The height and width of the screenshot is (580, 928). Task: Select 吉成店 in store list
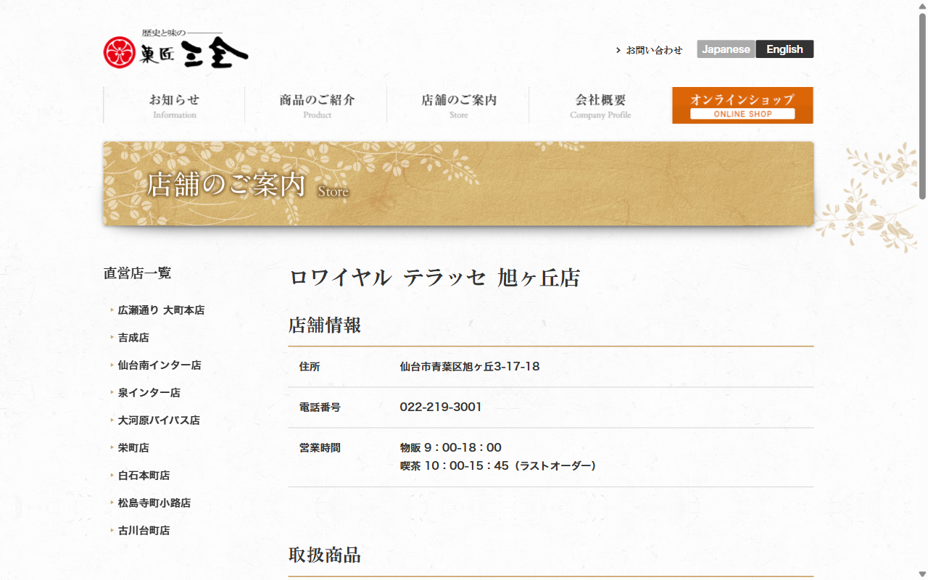point(133,338)
